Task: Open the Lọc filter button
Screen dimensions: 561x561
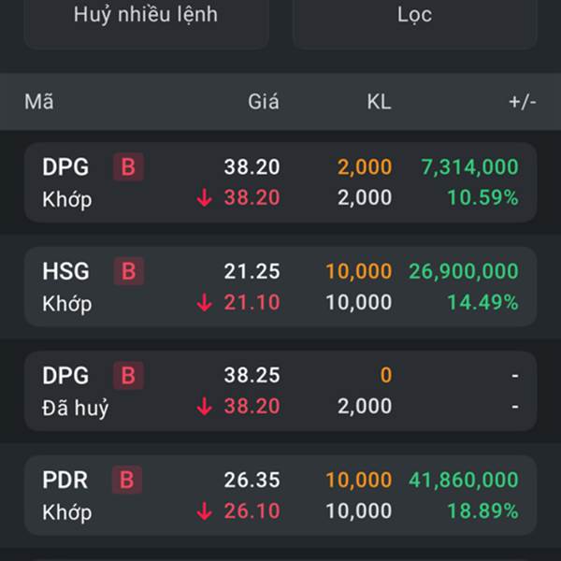Action: point(414,16)
